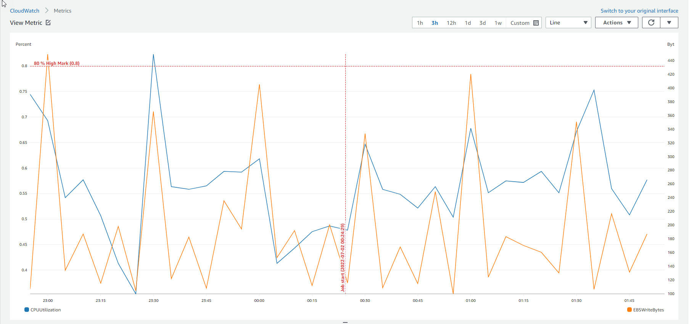Click the EBSWriteBytes legend label
The image size is (689, 324).
click(649, 310)
